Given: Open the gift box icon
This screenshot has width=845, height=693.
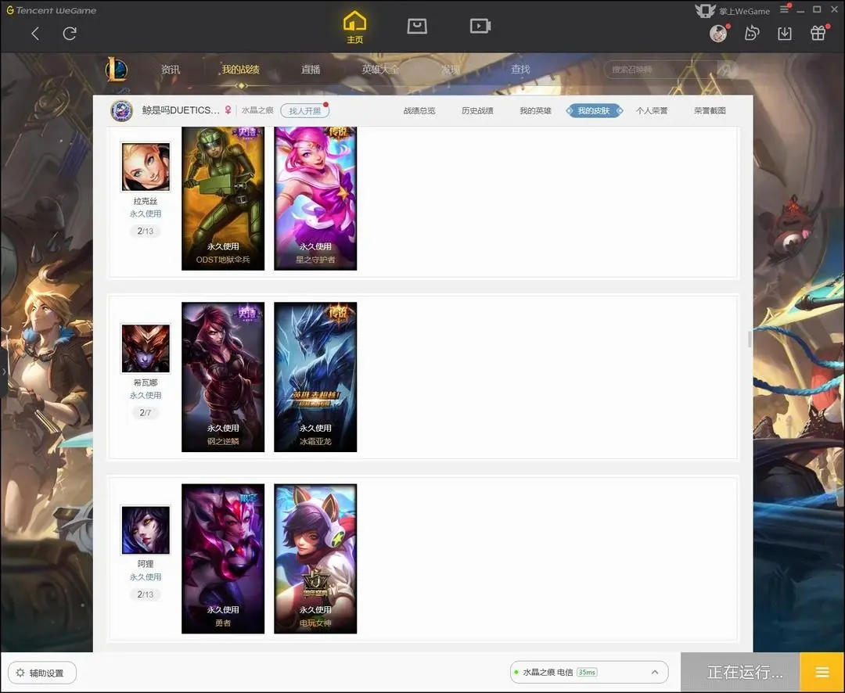Looking at the screenshot, I should (818, 34).
